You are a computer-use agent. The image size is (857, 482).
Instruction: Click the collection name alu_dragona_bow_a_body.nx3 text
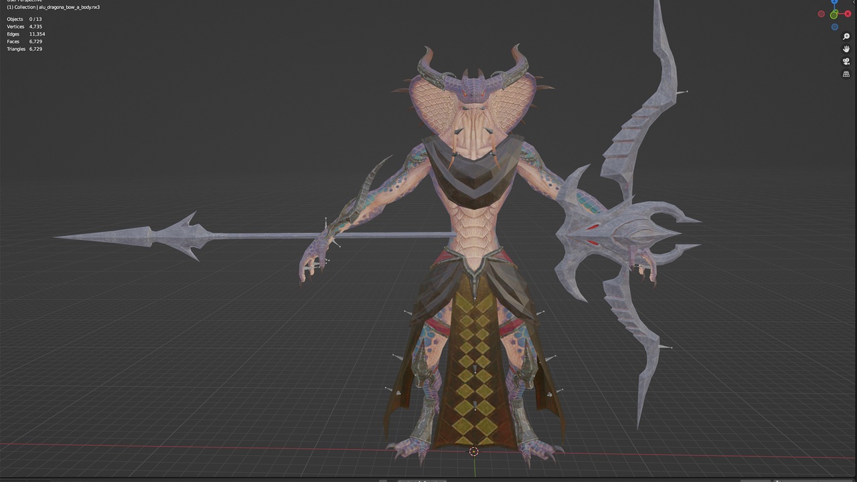(69, 7)
